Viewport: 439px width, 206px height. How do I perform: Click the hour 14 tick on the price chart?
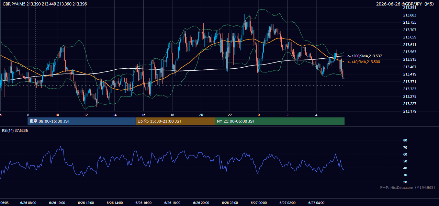[x=115, y=115]
